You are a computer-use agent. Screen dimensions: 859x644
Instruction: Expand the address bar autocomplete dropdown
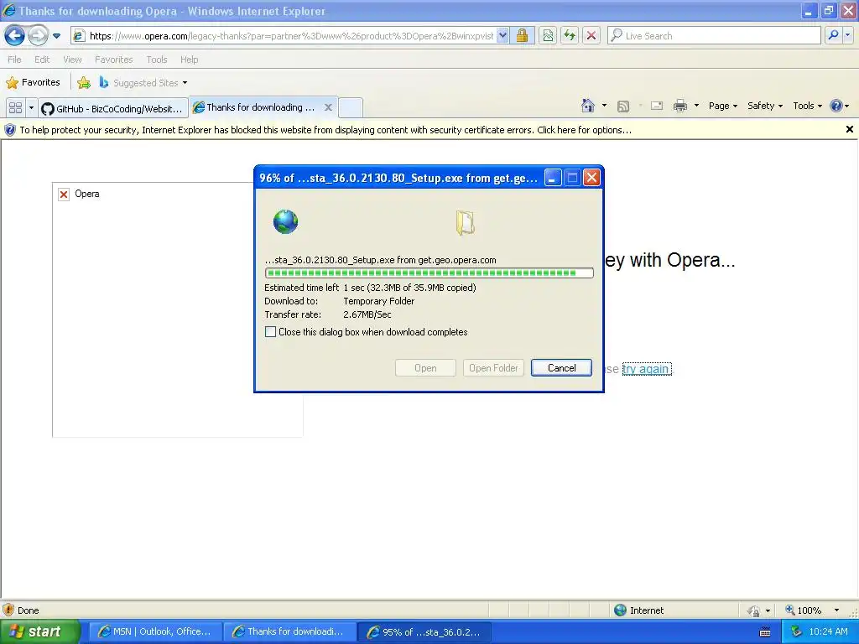503,36
